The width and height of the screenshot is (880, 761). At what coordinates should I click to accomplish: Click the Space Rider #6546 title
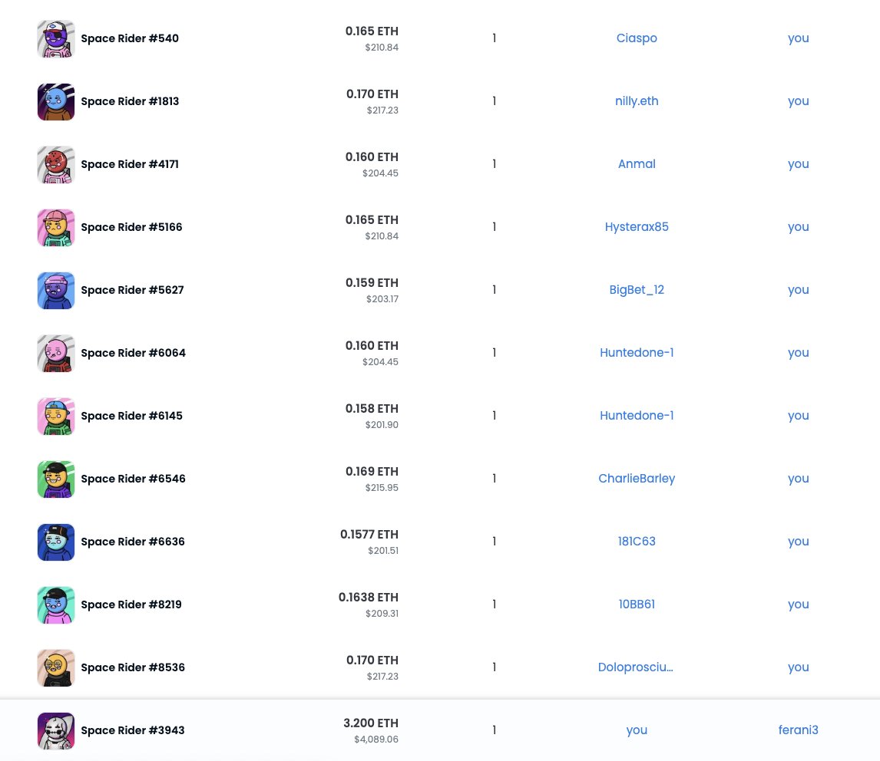click(133, 479)
